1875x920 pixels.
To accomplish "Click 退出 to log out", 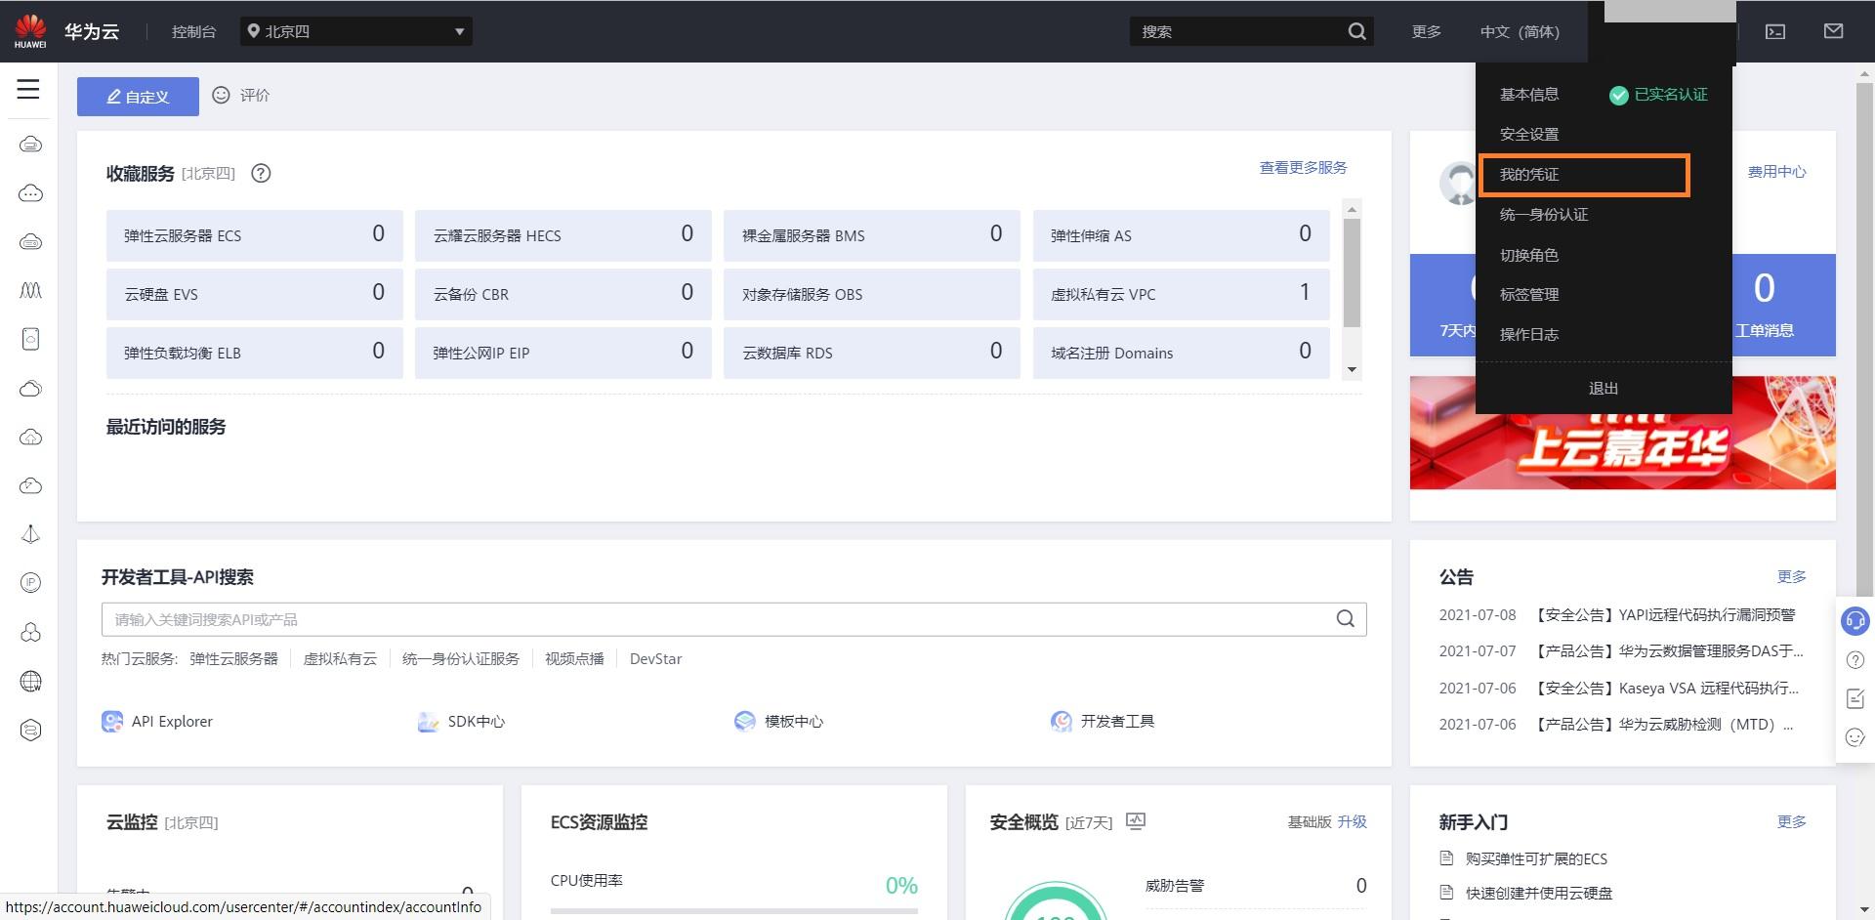I will pyautogui.click(x=1604, y=389).
